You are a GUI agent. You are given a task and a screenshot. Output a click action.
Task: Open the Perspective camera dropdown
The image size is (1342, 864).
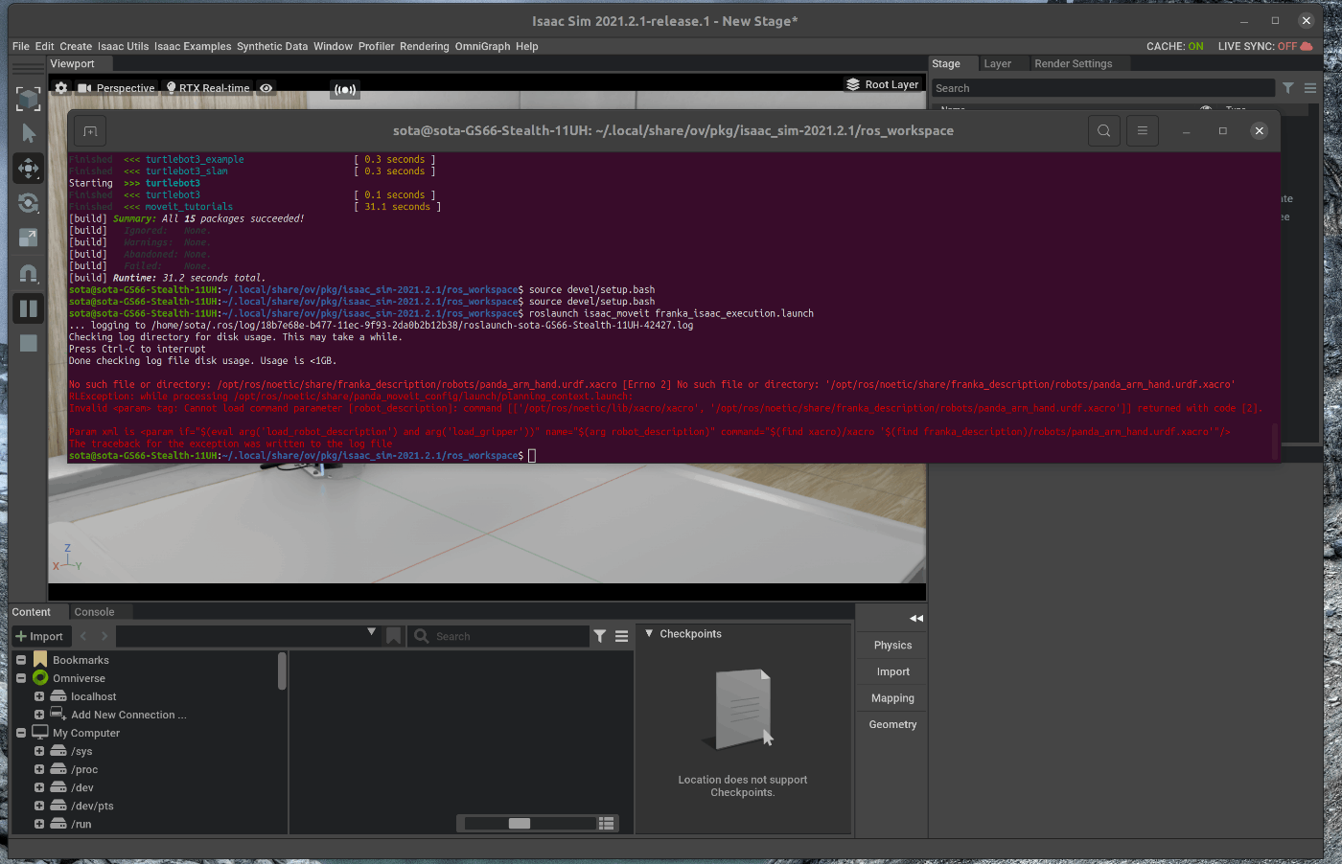point(117,88)
